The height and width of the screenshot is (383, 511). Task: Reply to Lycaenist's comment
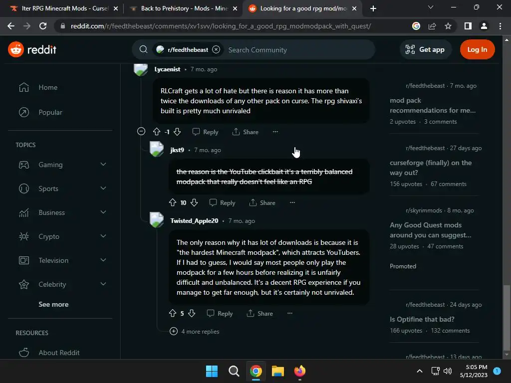(205, 132)
